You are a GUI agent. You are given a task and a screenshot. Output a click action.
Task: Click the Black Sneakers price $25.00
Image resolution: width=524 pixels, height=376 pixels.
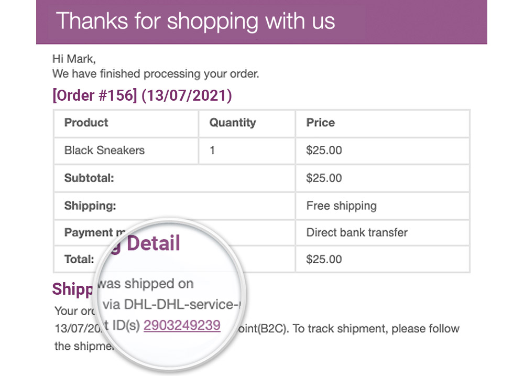point(324,151)
